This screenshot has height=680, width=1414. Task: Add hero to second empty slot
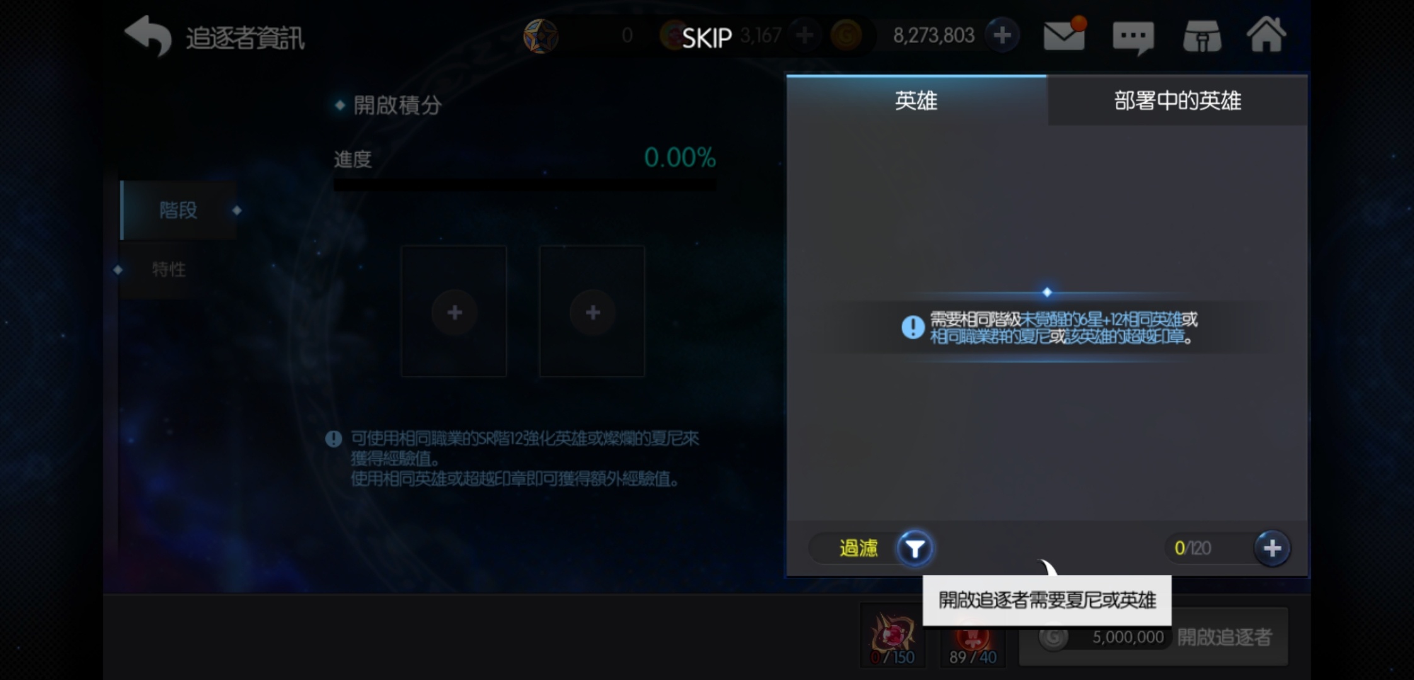coord(592,312)
